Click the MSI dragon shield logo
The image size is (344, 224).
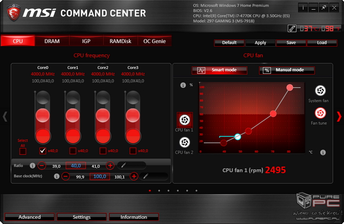click(13, 13)
